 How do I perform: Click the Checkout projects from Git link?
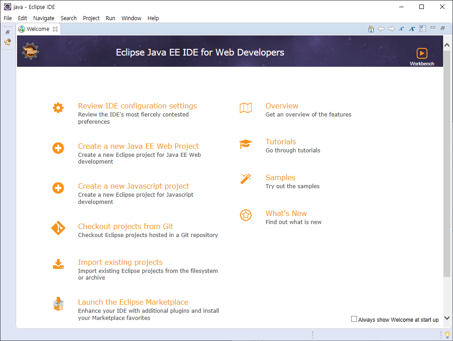[x=125, y=226]
